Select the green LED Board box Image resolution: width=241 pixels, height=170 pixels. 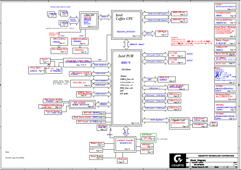point(148,138)
